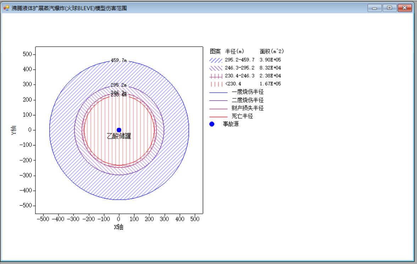
Task: Click the X轴 axis title
Action: coord(118,227)
